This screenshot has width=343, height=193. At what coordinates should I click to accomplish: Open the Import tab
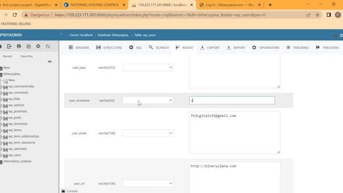coord(236,48)
